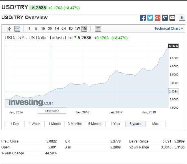Show the 1 Year range
Screen dimensions: 187x164
click(x=115, y=124)
